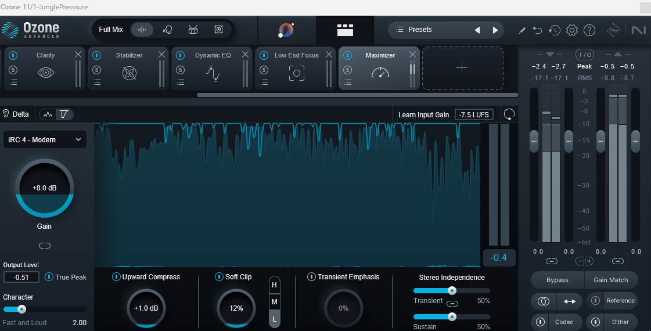651x331 pixels.
Task: Open the IRC 4 - Modern mode dropdown
Action: (45, 139)
